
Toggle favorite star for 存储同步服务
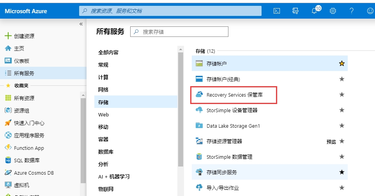pyautogui.click(x=342, y=172)
